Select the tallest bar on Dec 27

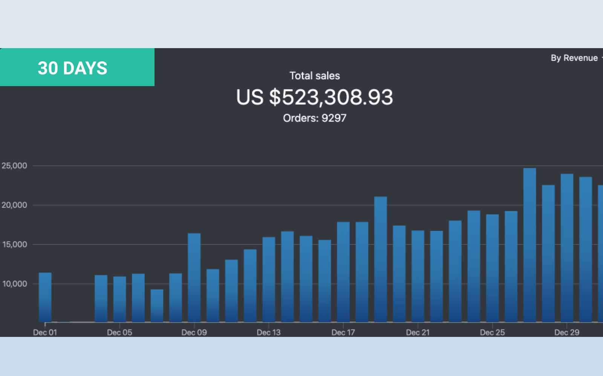[x=530, y=245]
